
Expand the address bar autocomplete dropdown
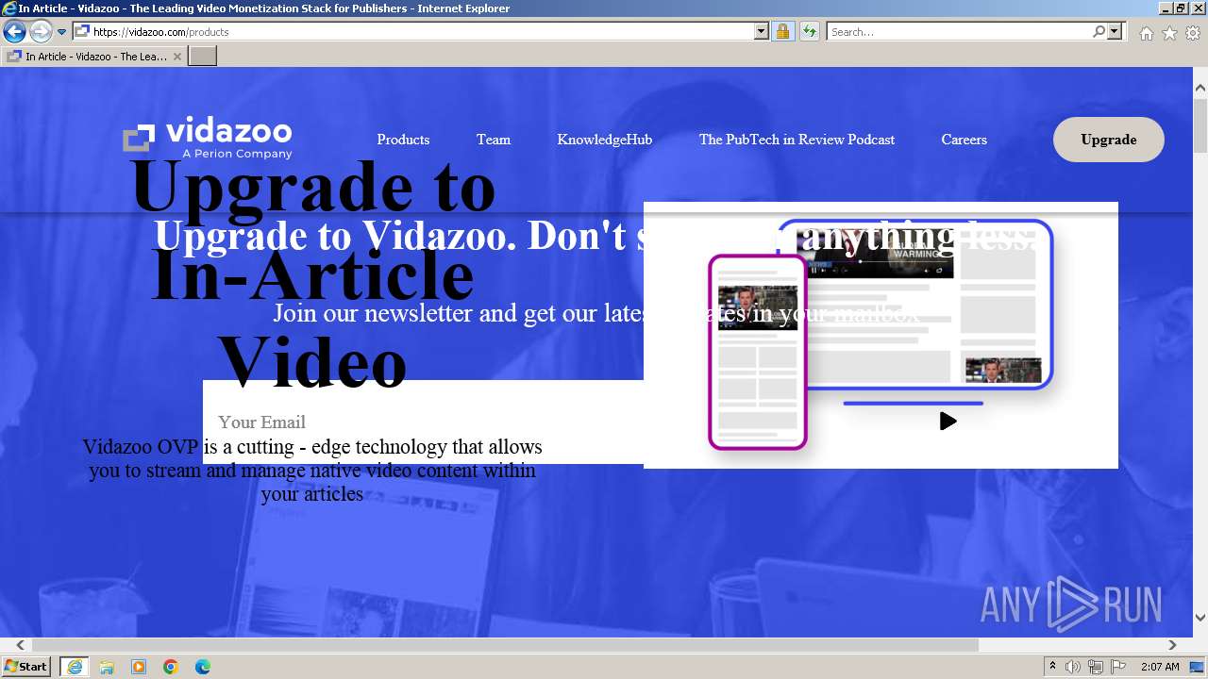[x=762, y=32]
